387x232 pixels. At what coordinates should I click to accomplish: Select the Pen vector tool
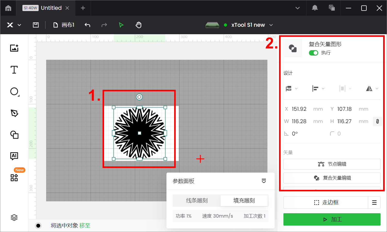click(14, 113)
